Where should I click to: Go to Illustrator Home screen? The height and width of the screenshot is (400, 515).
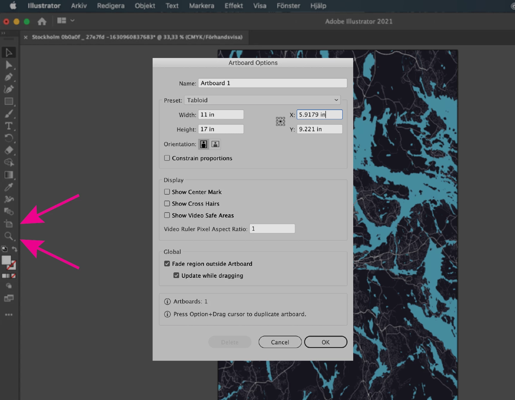(42, 21)
